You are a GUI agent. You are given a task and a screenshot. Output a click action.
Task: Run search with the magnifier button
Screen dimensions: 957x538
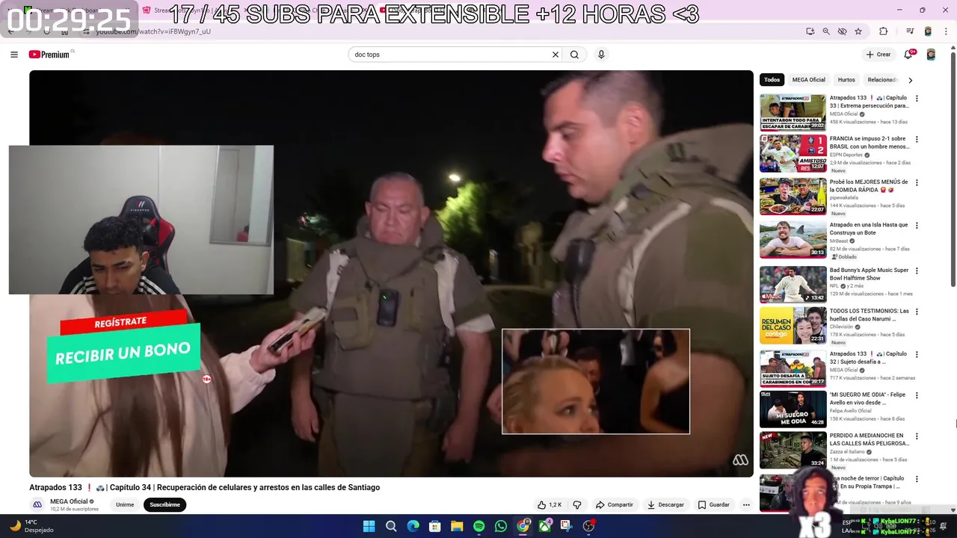(x=574, y=55)
